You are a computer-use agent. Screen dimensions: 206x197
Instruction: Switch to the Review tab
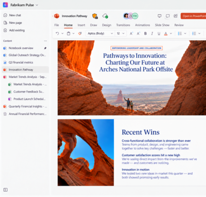coord(179,25)
